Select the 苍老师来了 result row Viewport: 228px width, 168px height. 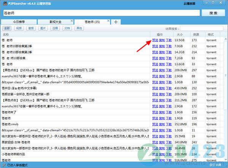click(x=112, y=112)
